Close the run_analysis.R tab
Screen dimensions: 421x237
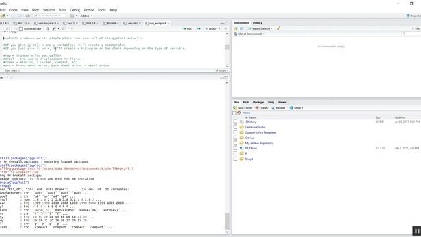[x=168, y=24]
